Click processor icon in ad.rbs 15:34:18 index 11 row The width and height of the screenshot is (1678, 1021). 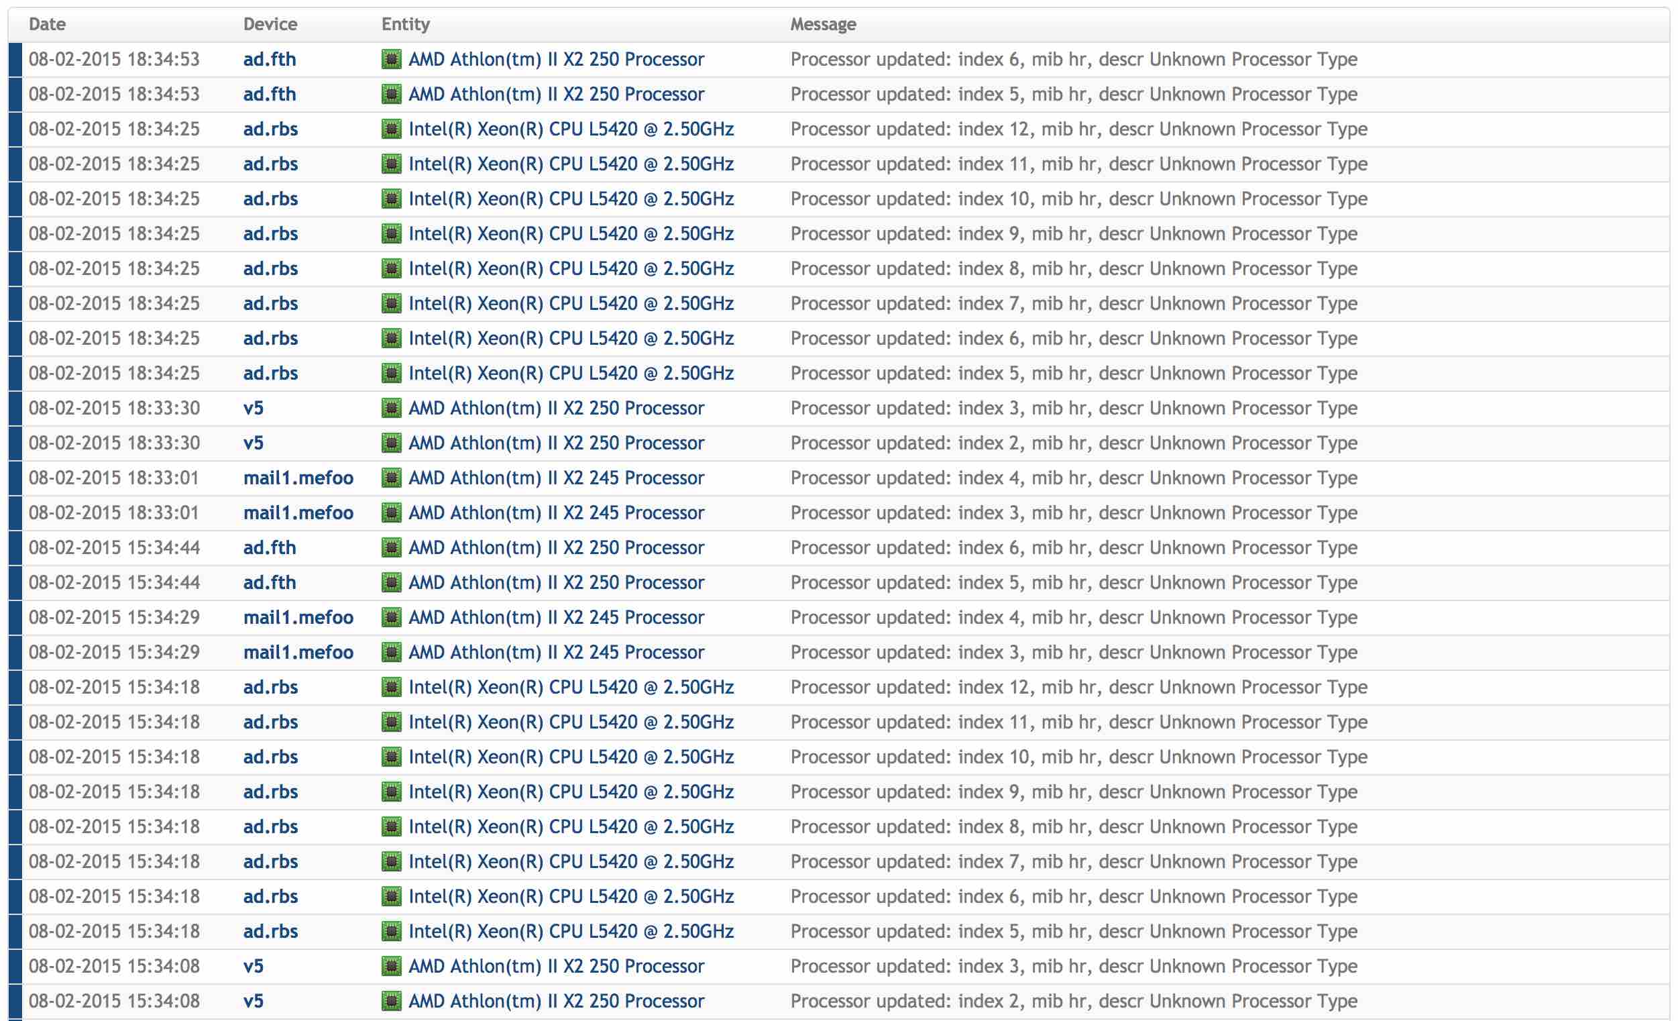[392, 722]
